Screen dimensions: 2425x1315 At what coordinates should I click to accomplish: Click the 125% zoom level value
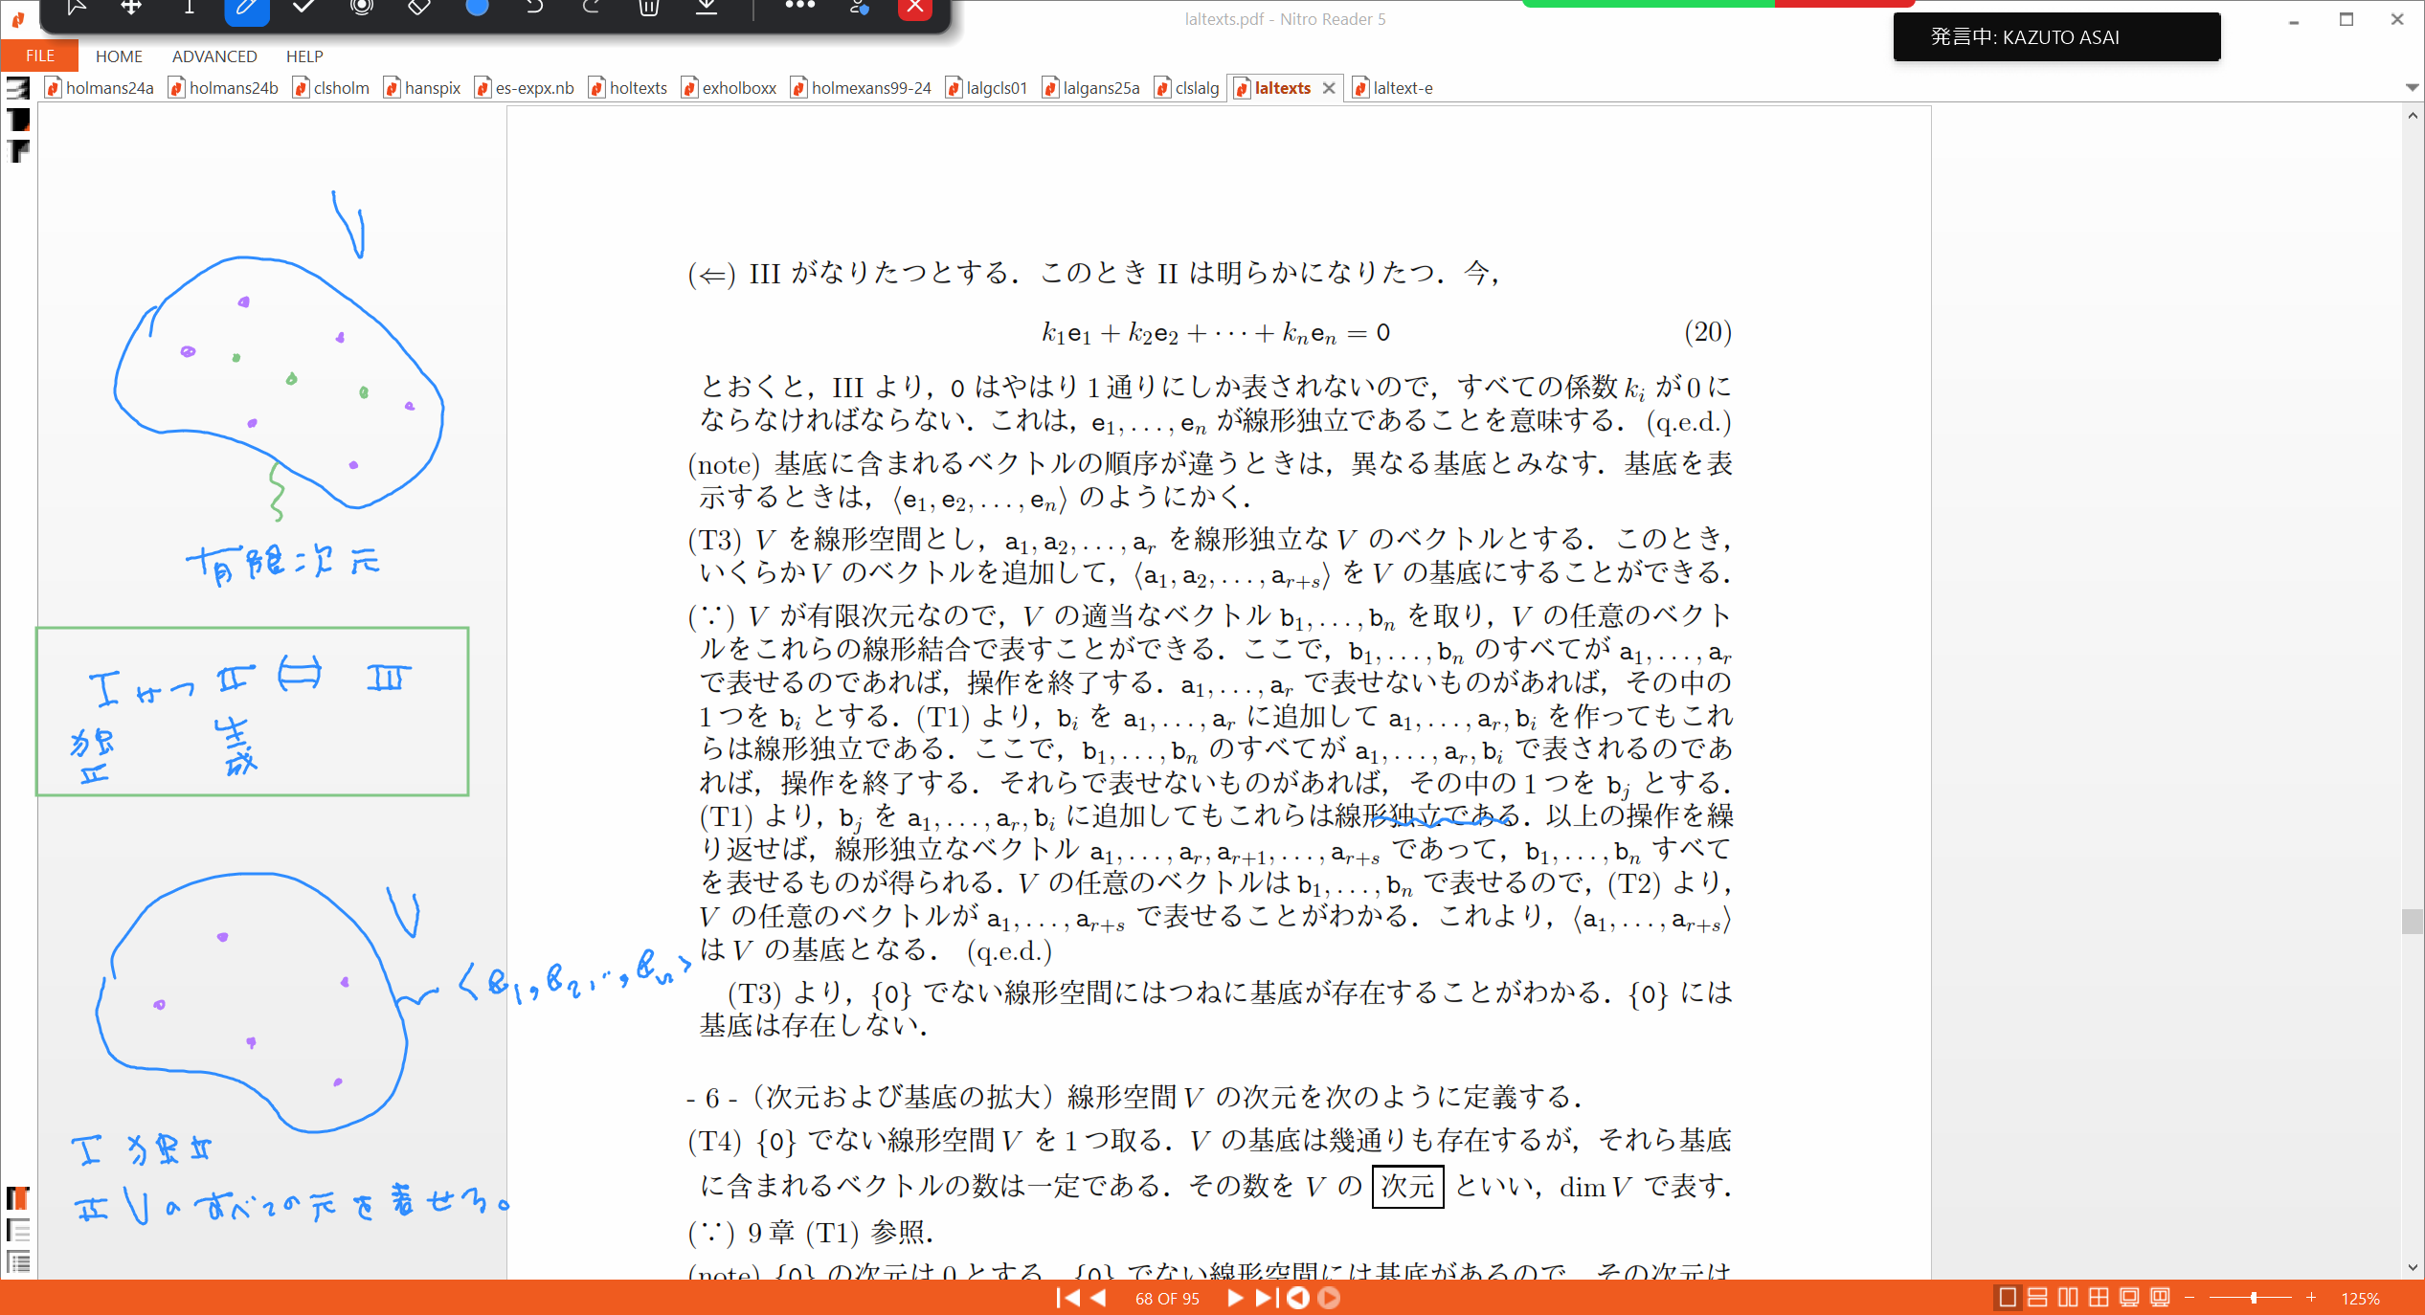2360,1299
